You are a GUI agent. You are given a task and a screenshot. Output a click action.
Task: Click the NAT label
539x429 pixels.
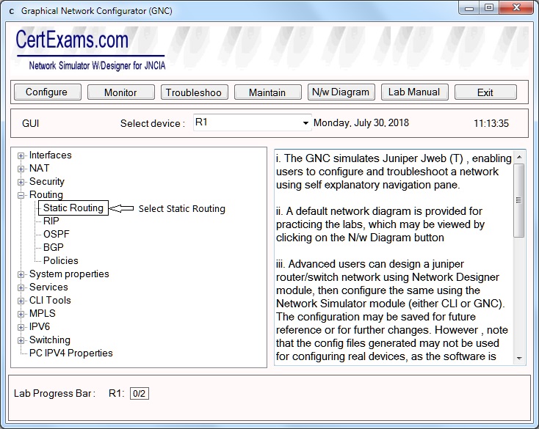click(39, 168)
